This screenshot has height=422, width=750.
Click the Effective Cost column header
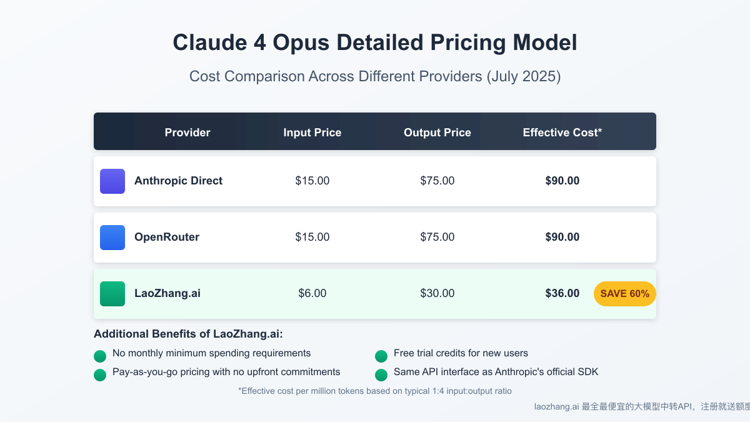[562, 133]
